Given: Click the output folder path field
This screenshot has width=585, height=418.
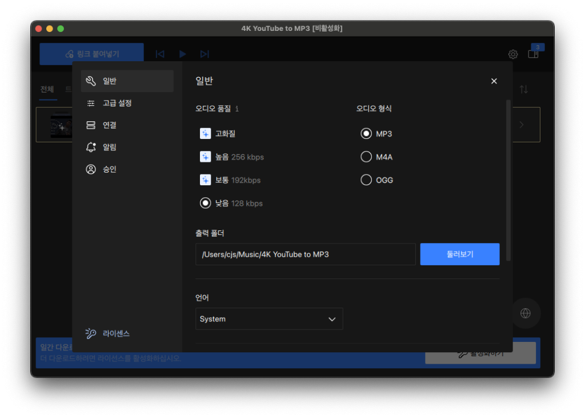Looking at the screenshot, I should [305, 254].
